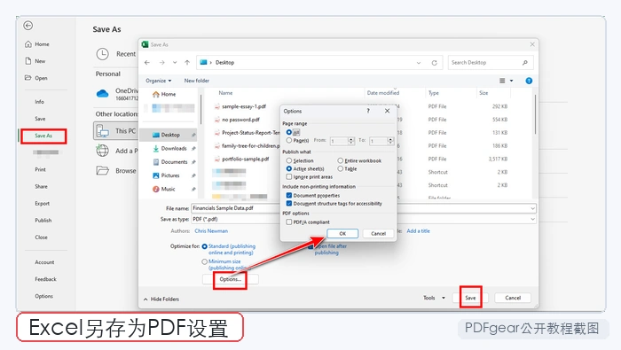Go forward in the Save As dialog

pos(162,63)
